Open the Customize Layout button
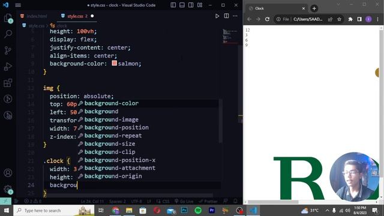384x216 pixels. (x=200, y=5)
